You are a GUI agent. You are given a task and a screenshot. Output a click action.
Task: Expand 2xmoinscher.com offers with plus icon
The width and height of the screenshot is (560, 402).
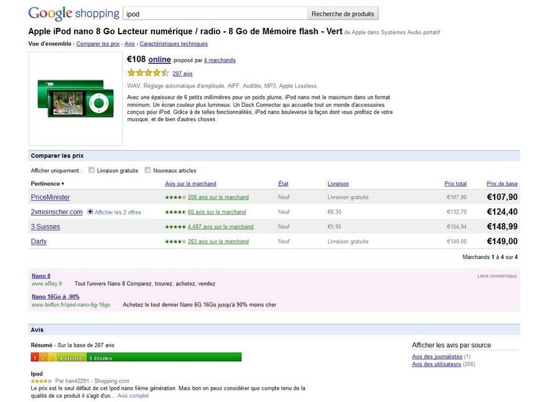[90, 212]
